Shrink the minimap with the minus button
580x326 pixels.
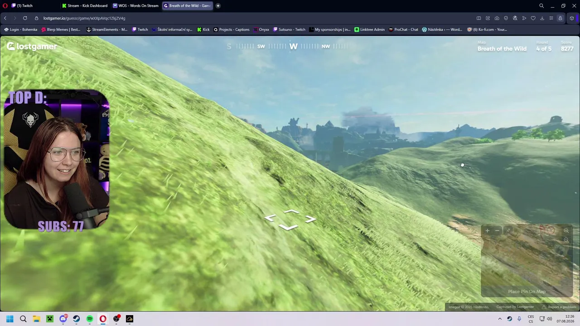click(x=497, y=230)
